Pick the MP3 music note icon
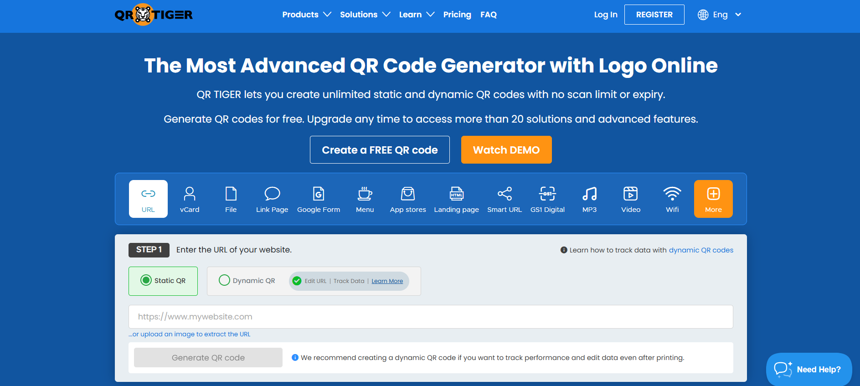 pyautogui.click(x=589, y=194)
